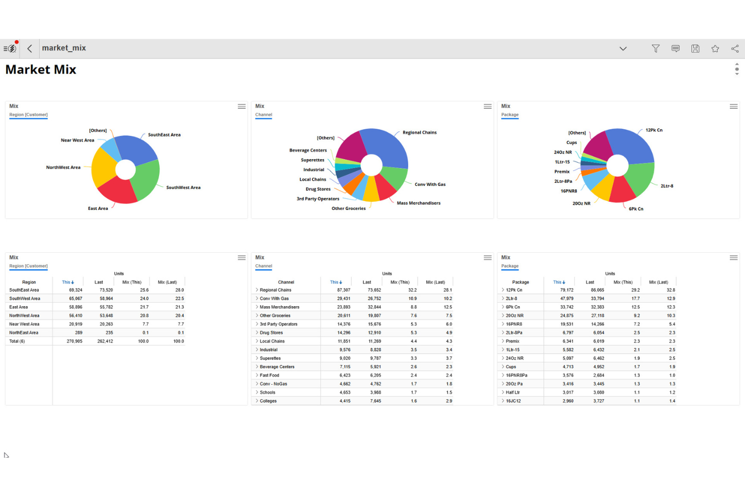
Task: Click [Others] label in Package pie chart
Action: coord(577,133)
